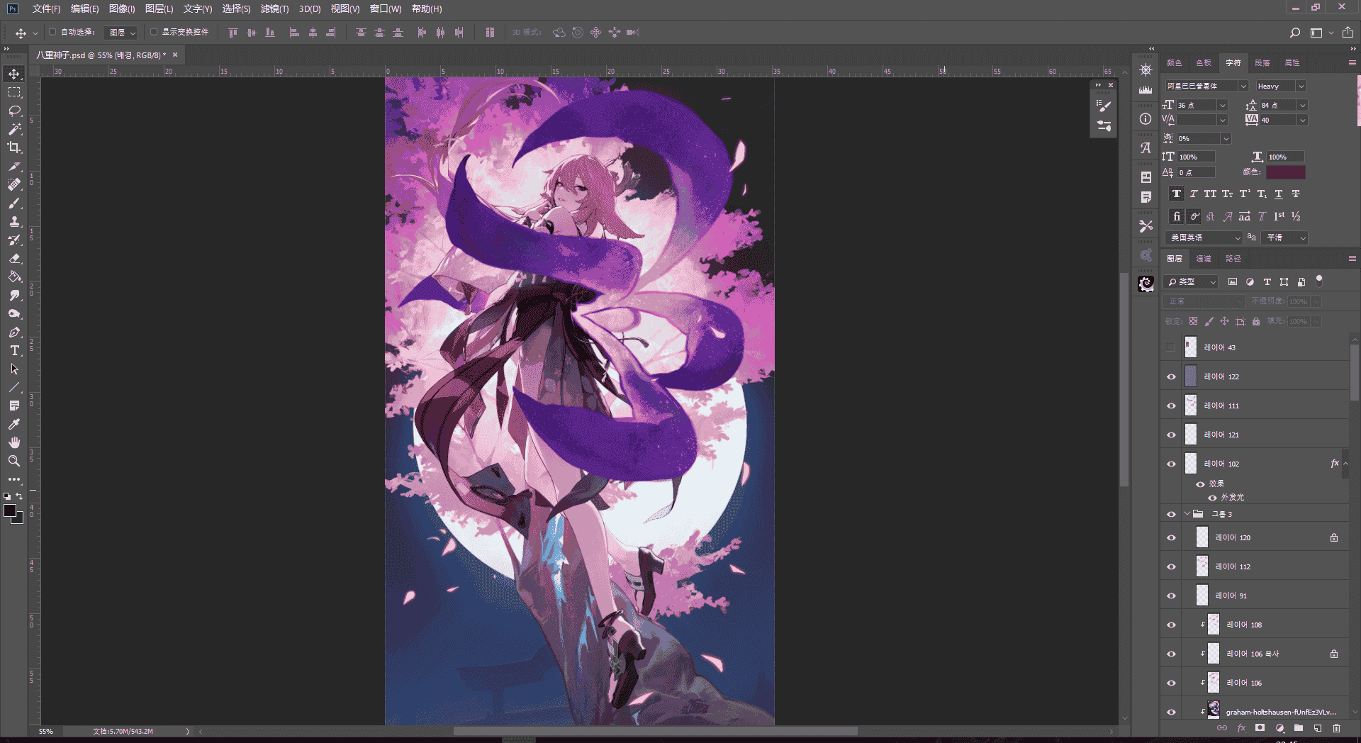Hide layer 레이어 122
1361x743 pixels.
1171,376
